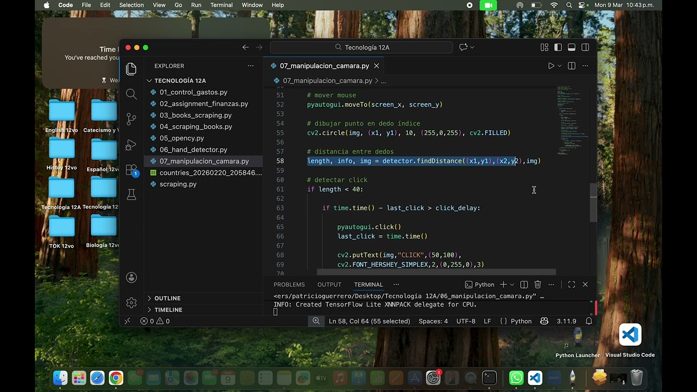
Task: Open 06_hand_detector.py file
Action: 193,150
